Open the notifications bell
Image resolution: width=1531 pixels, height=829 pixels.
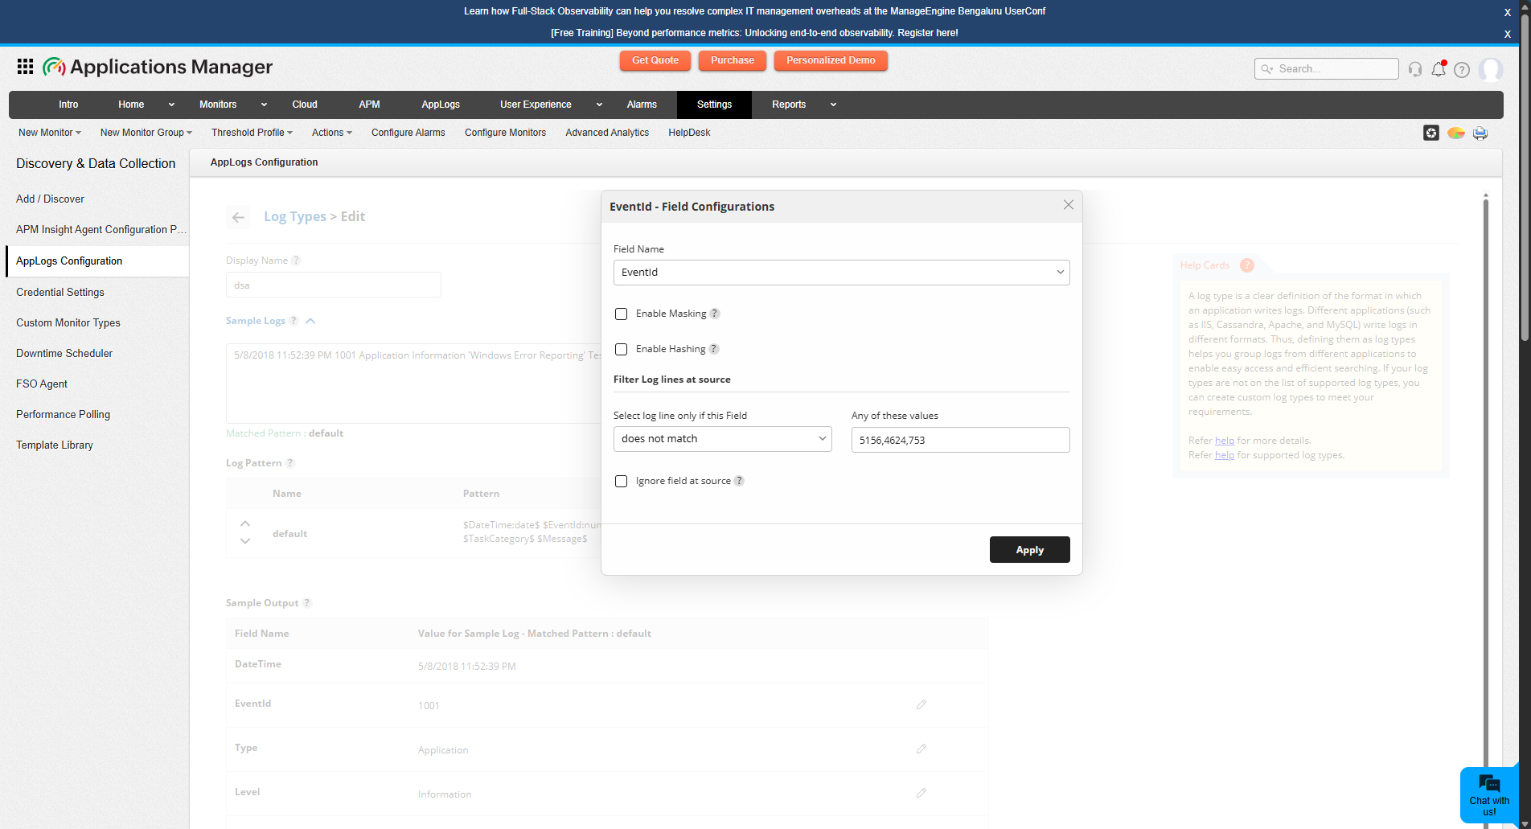[1439, 69]
